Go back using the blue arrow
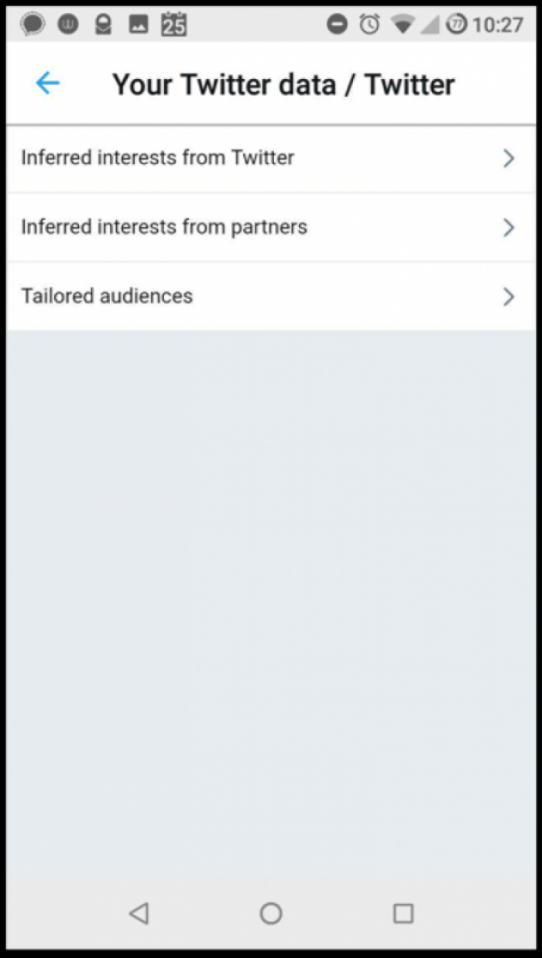 tap(47, 83)
